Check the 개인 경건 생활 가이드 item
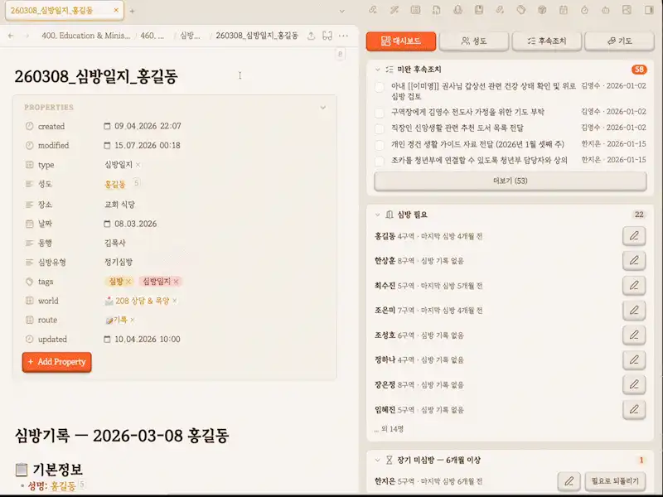The height and width of the screenshot is (497, 663). (380, 145)
